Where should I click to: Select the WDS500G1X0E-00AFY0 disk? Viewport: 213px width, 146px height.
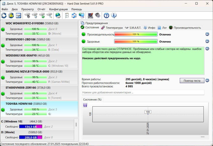pyautogui.click(x=39, y=61)
